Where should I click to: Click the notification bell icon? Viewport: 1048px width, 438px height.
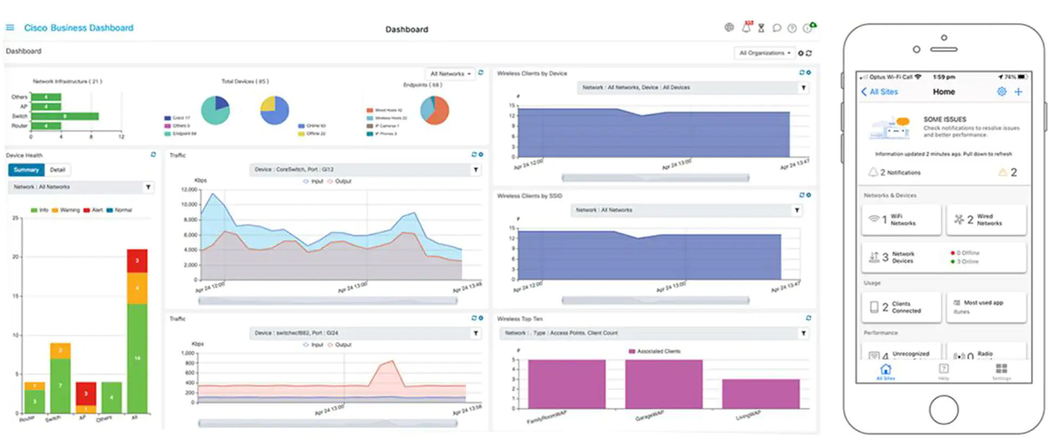[x=746, y=28]
